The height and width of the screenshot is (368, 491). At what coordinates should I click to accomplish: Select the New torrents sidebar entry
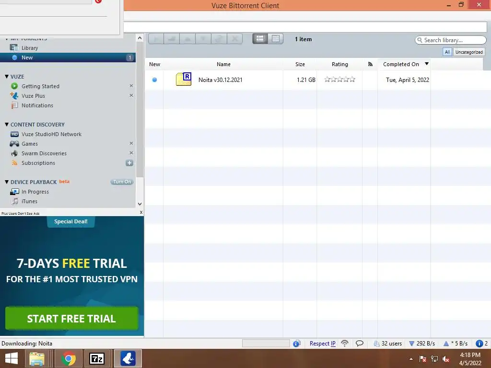click(x=68, y=57)
